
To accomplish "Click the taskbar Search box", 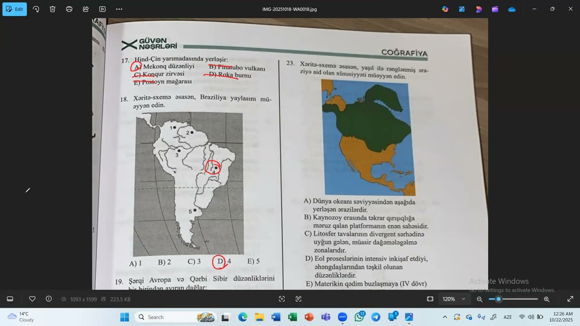I will (x=176, y=317).
